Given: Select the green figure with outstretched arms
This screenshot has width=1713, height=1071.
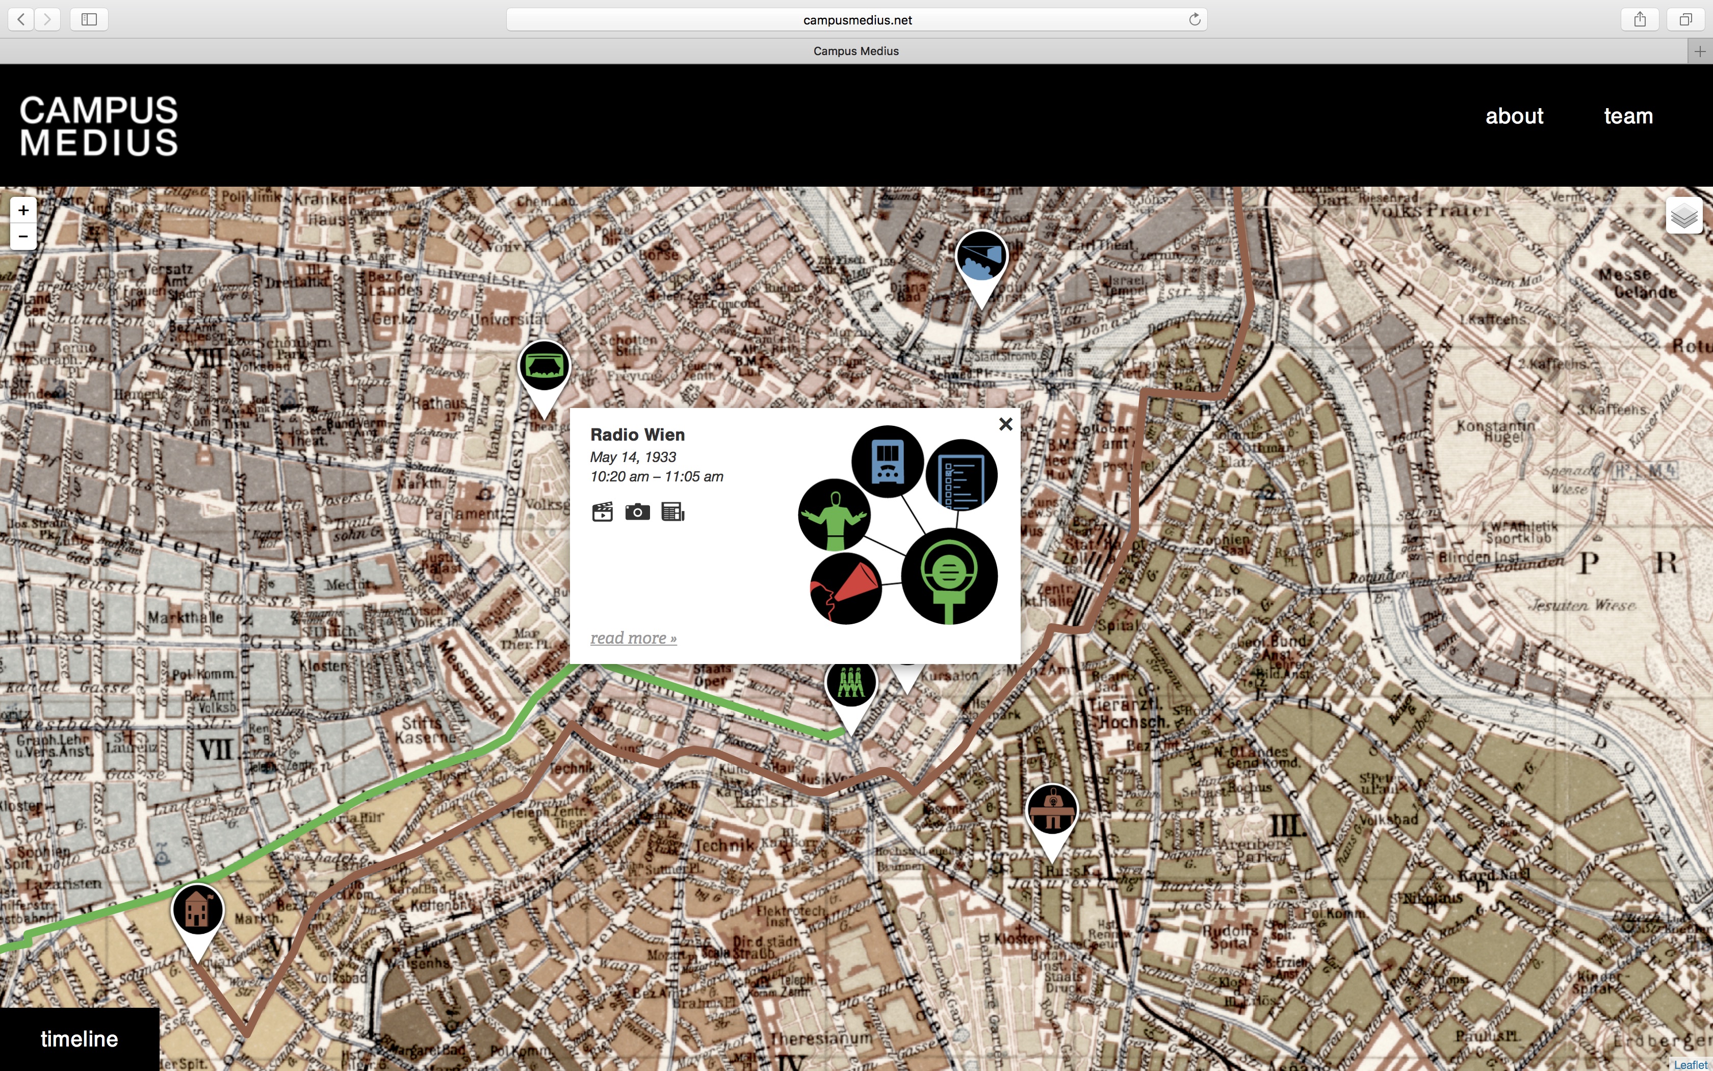Looking at the screenshot, I should click(x=834, y=515).
